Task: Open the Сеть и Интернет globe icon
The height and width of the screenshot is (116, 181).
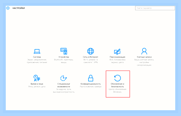Action: point(90,51)
